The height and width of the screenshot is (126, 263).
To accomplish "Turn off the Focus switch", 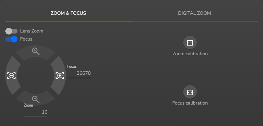I will click(11, 39).
